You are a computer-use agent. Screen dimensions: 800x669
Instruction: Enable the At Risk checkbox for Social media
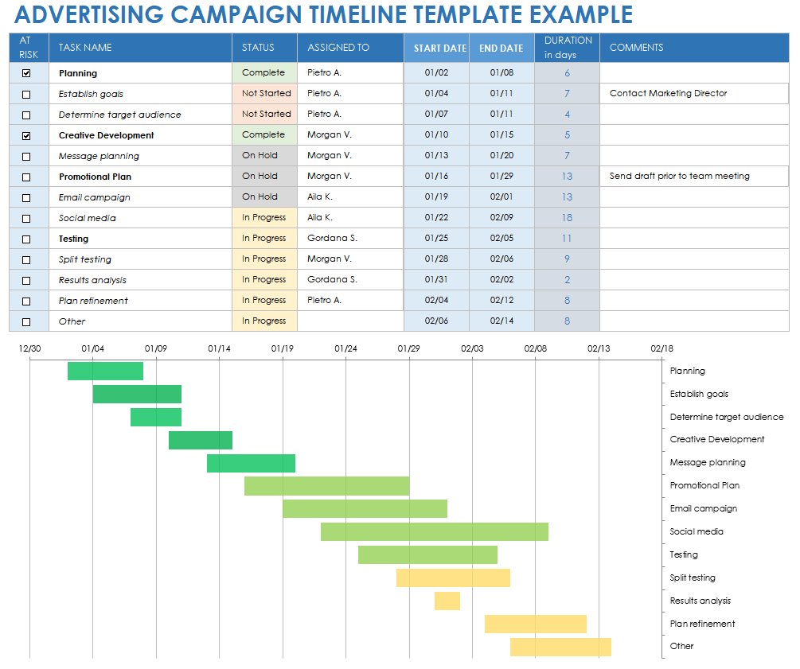coord(26,218)
